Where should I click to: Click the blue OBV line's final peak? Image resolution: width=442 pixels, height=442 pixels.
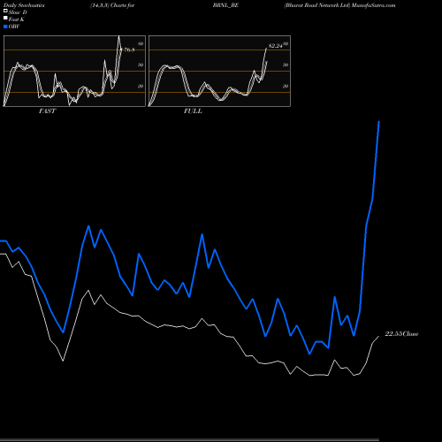(x=379, y=122)
